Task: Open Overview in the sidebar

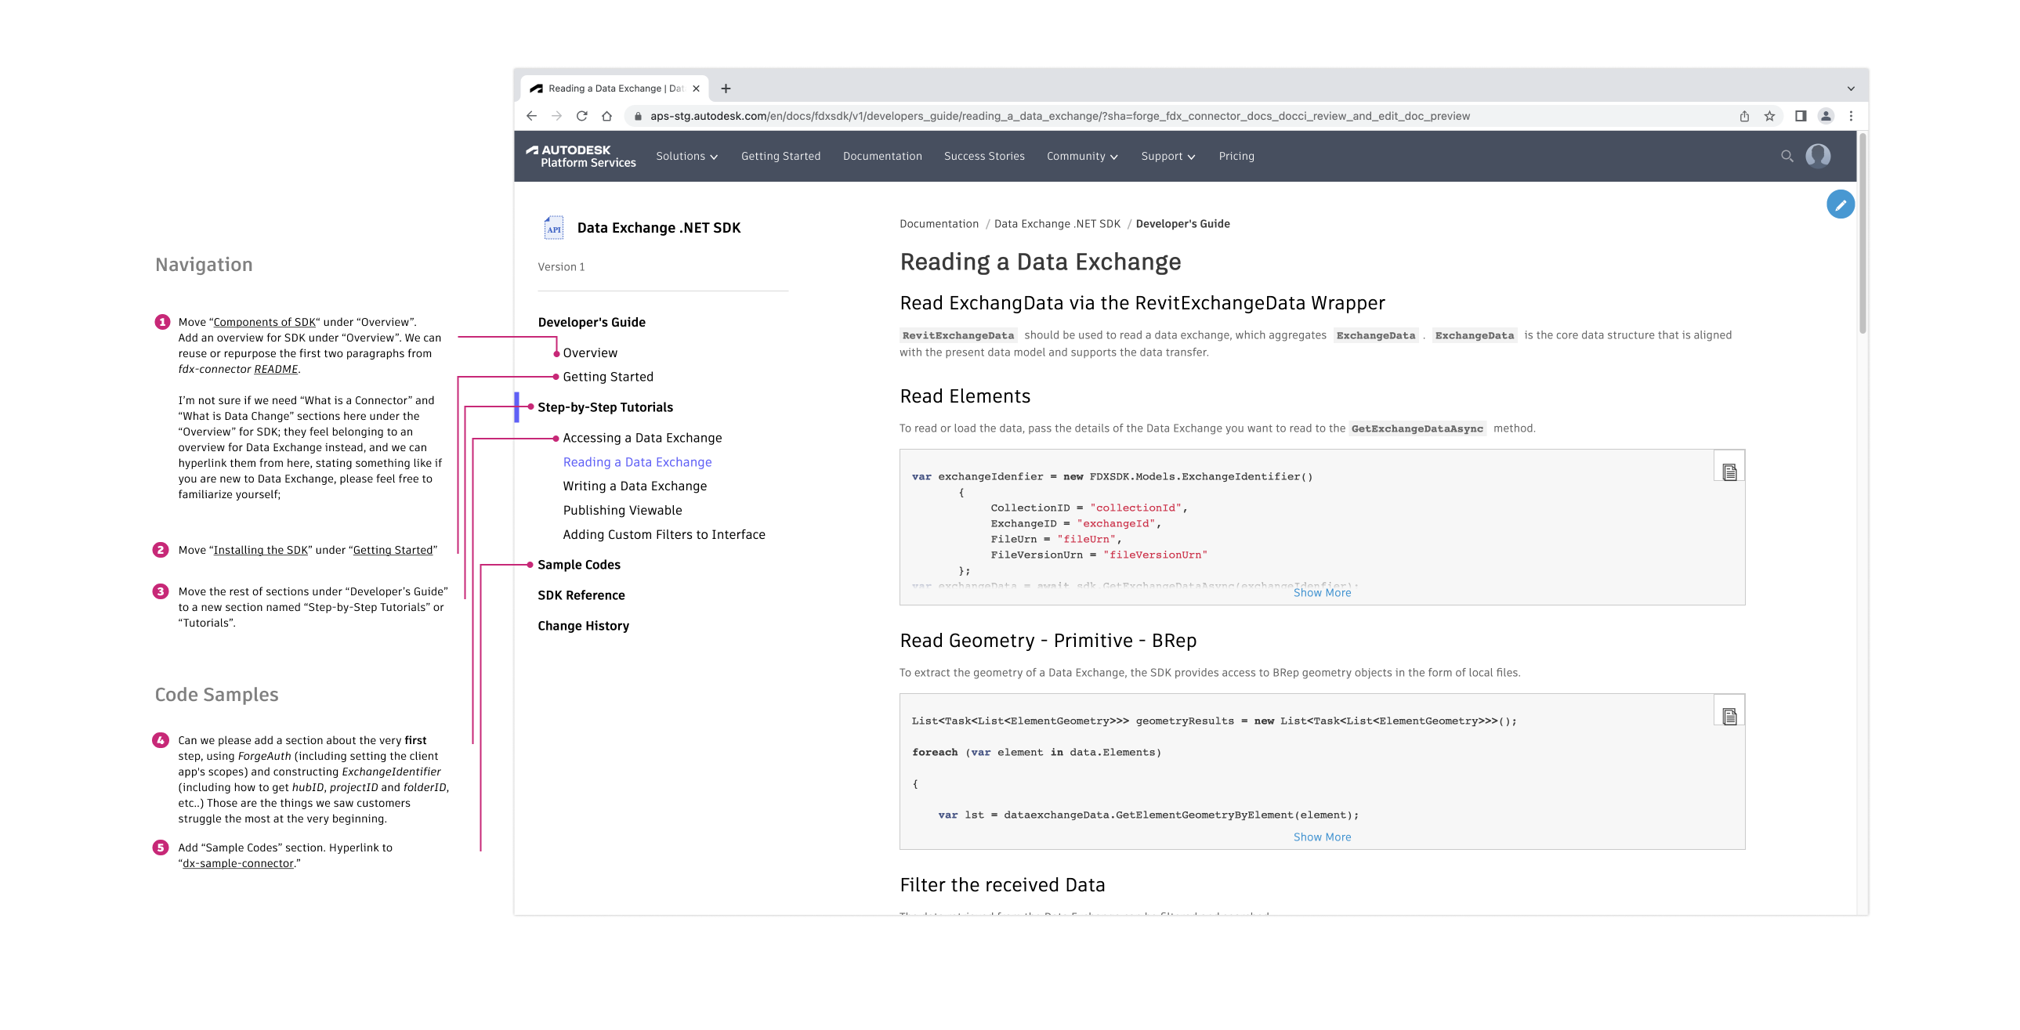Action: 590,353
